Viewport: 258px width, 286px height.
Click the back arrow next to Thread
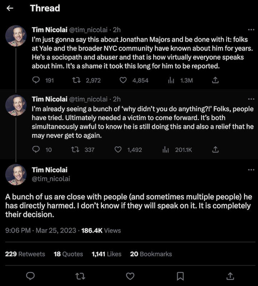click(10, 8)
